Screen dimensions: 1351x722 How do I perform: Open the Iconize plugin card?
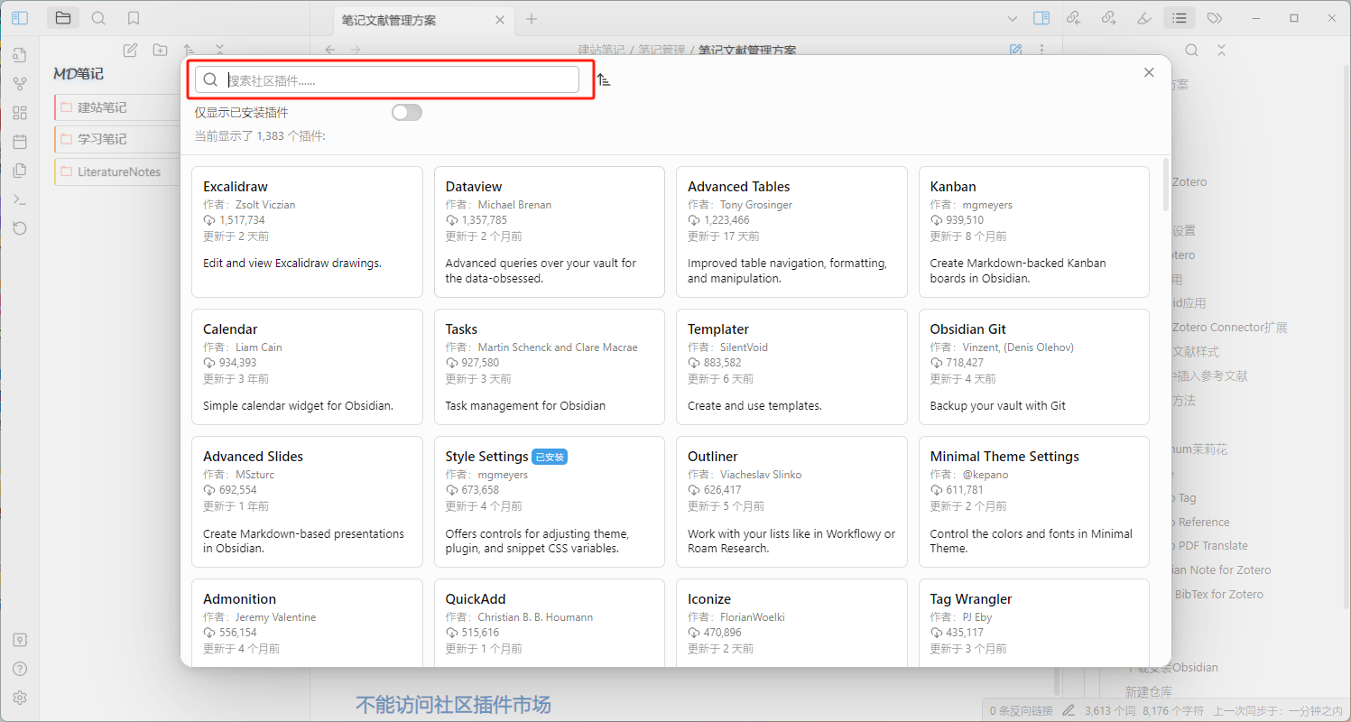(x=791, y=623)
